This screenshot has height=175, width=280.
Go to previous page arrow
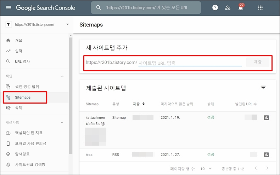256,168
